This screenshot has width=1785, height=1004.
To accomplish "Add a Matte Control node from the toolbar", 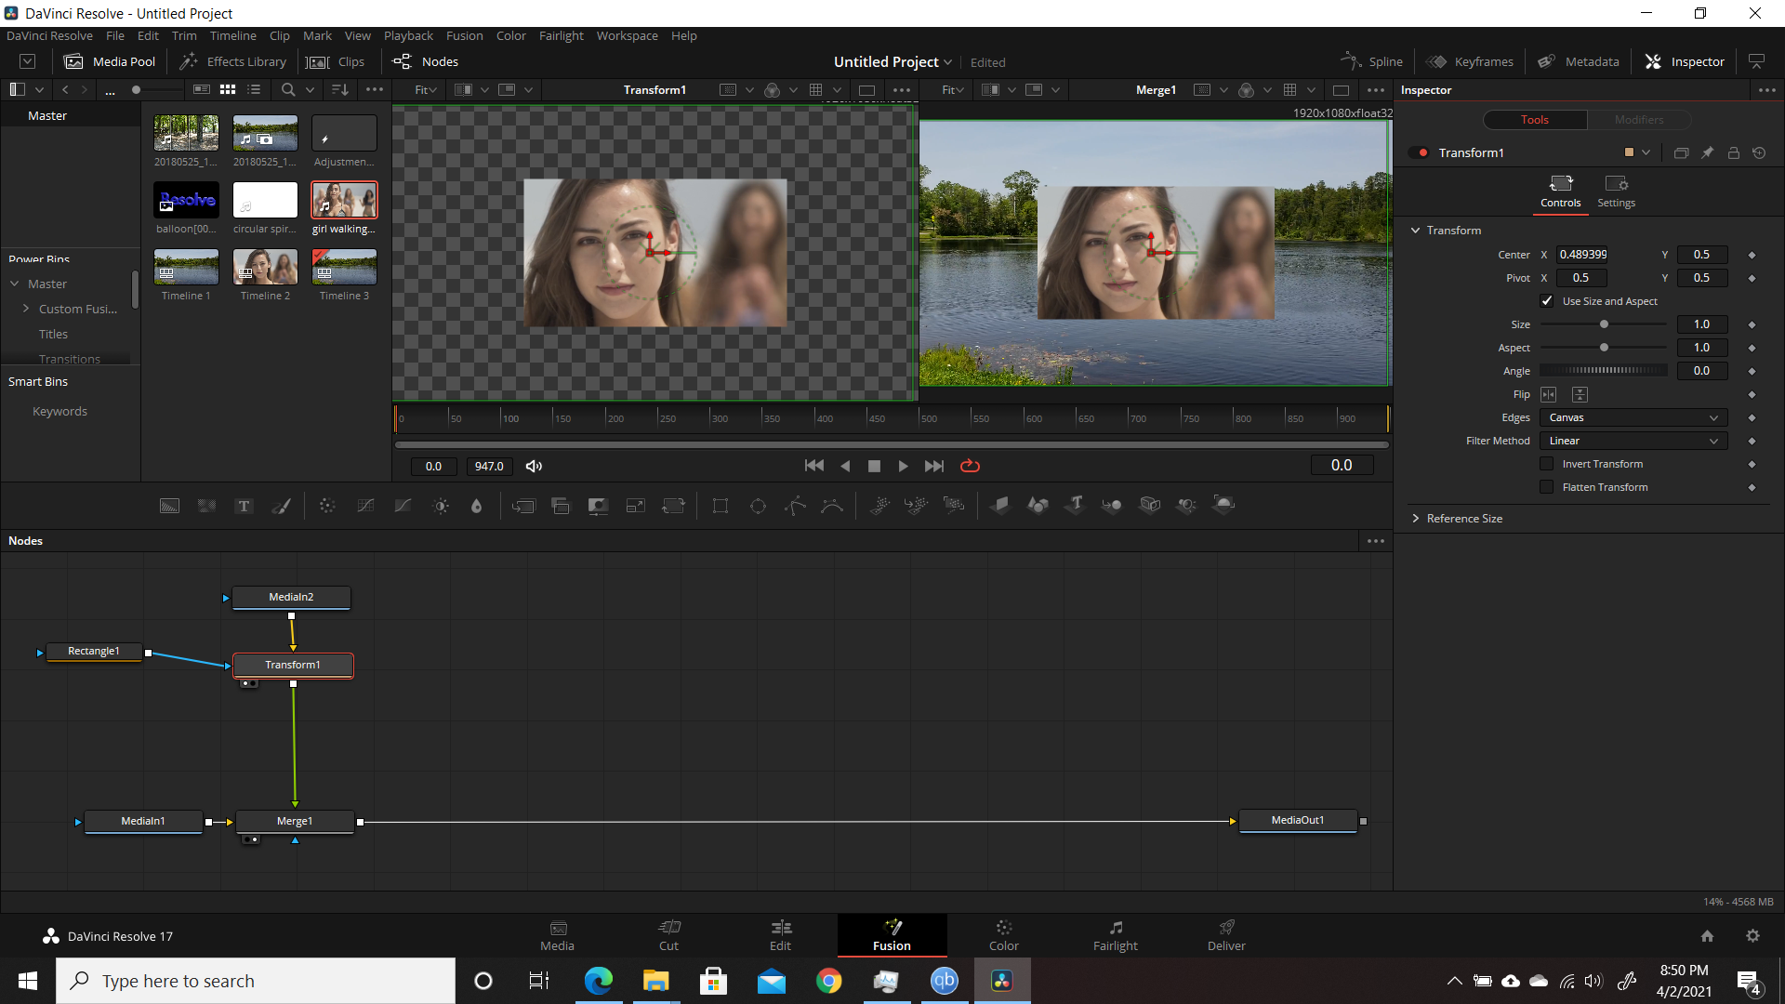I will pyautogui.click(x=598, y=506).
